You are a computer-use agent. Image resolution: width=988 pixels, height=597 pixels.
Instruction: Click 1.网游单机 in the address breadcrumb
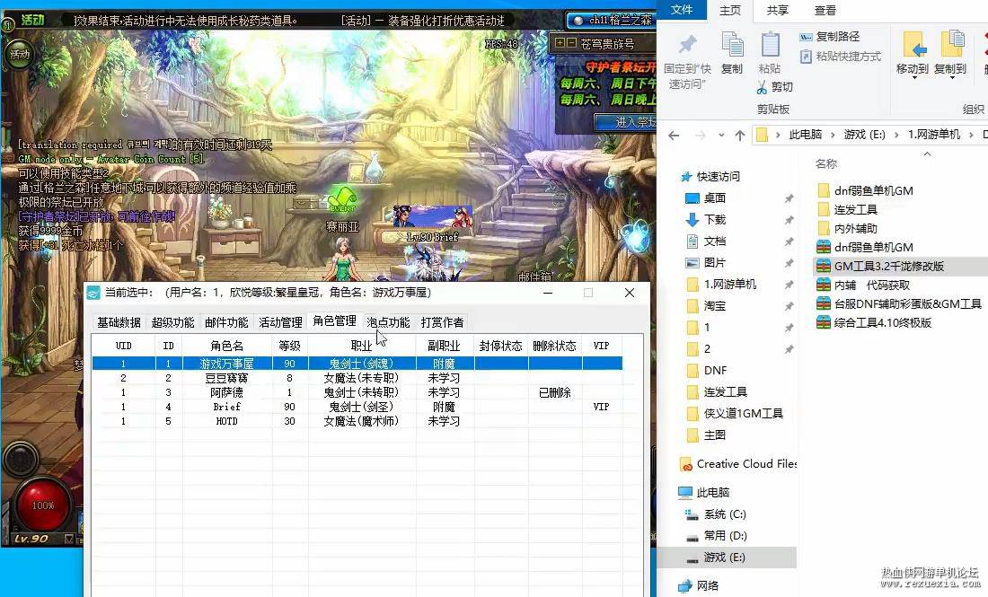(x=934, y=134)
